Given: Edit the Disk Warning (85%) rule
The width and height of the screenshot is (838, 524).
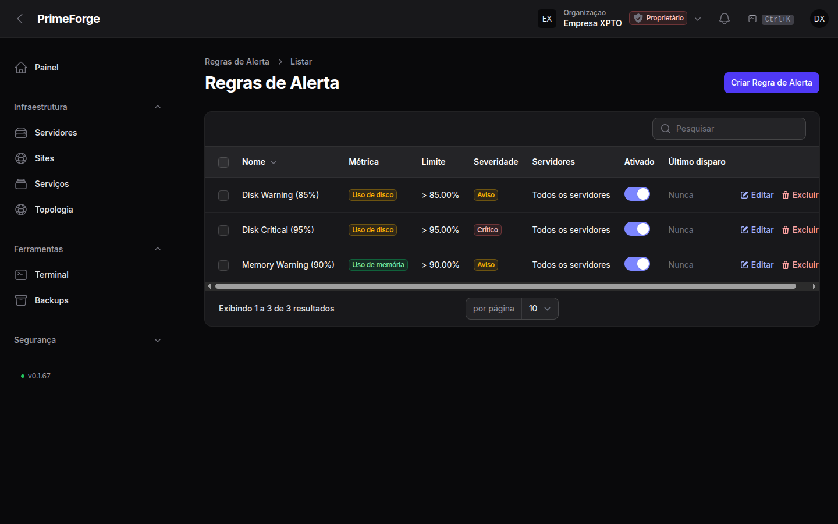Looking at the screenshot, I should tap(757, 195).
